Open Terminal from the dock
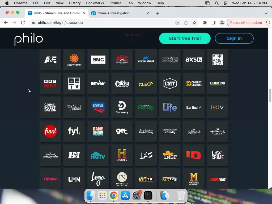This screenshot has width=272, height=204. [148, 195]
